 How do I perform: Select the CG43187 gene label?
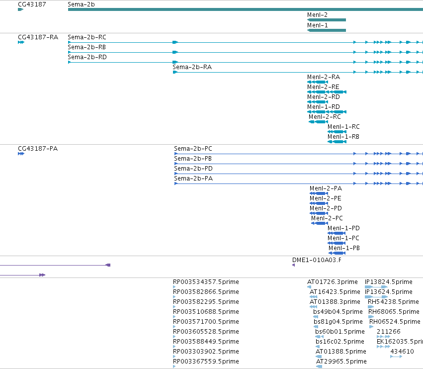point(32,4)
